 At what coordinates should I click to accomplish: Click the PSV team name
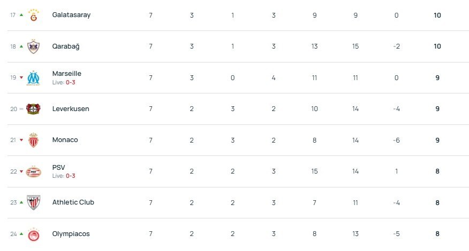click(x=58, y=167)
